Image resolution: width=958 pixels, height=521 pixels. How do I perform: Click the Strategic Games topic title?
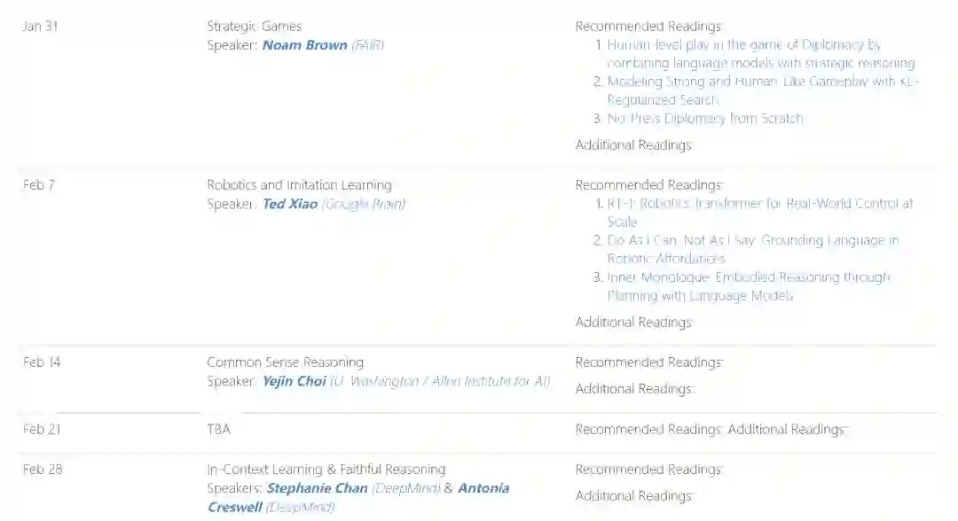click(254, 27)
